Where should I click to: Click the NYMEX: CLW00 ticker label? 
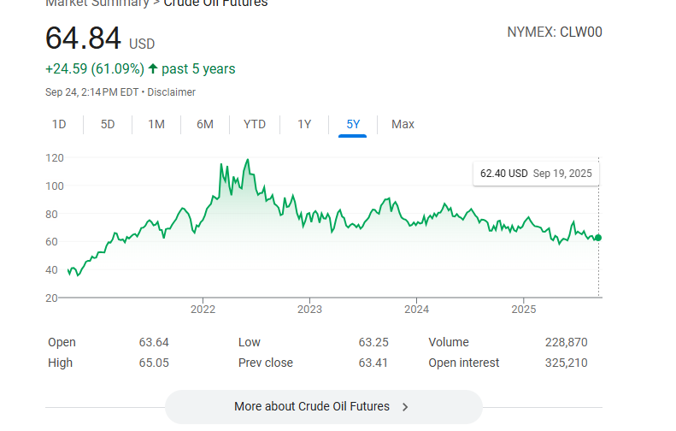click(x=555, y=32)
